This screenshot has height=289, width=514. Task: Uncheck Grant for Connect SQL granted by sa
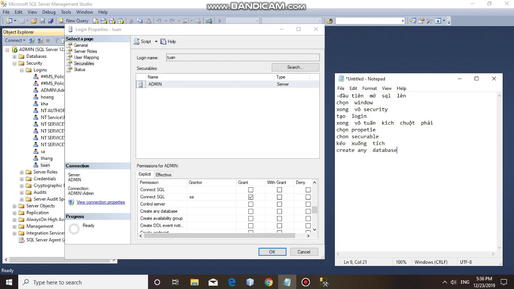(251, 197)
